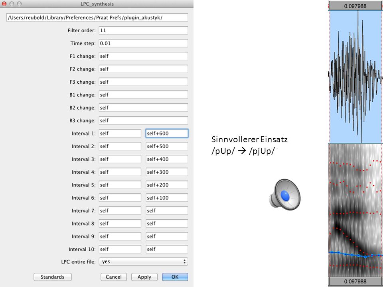The width and height of the screenshot is (383, 287).
Task: Click the top 0.097988 selection duration bar
Action: coord(355,6)
